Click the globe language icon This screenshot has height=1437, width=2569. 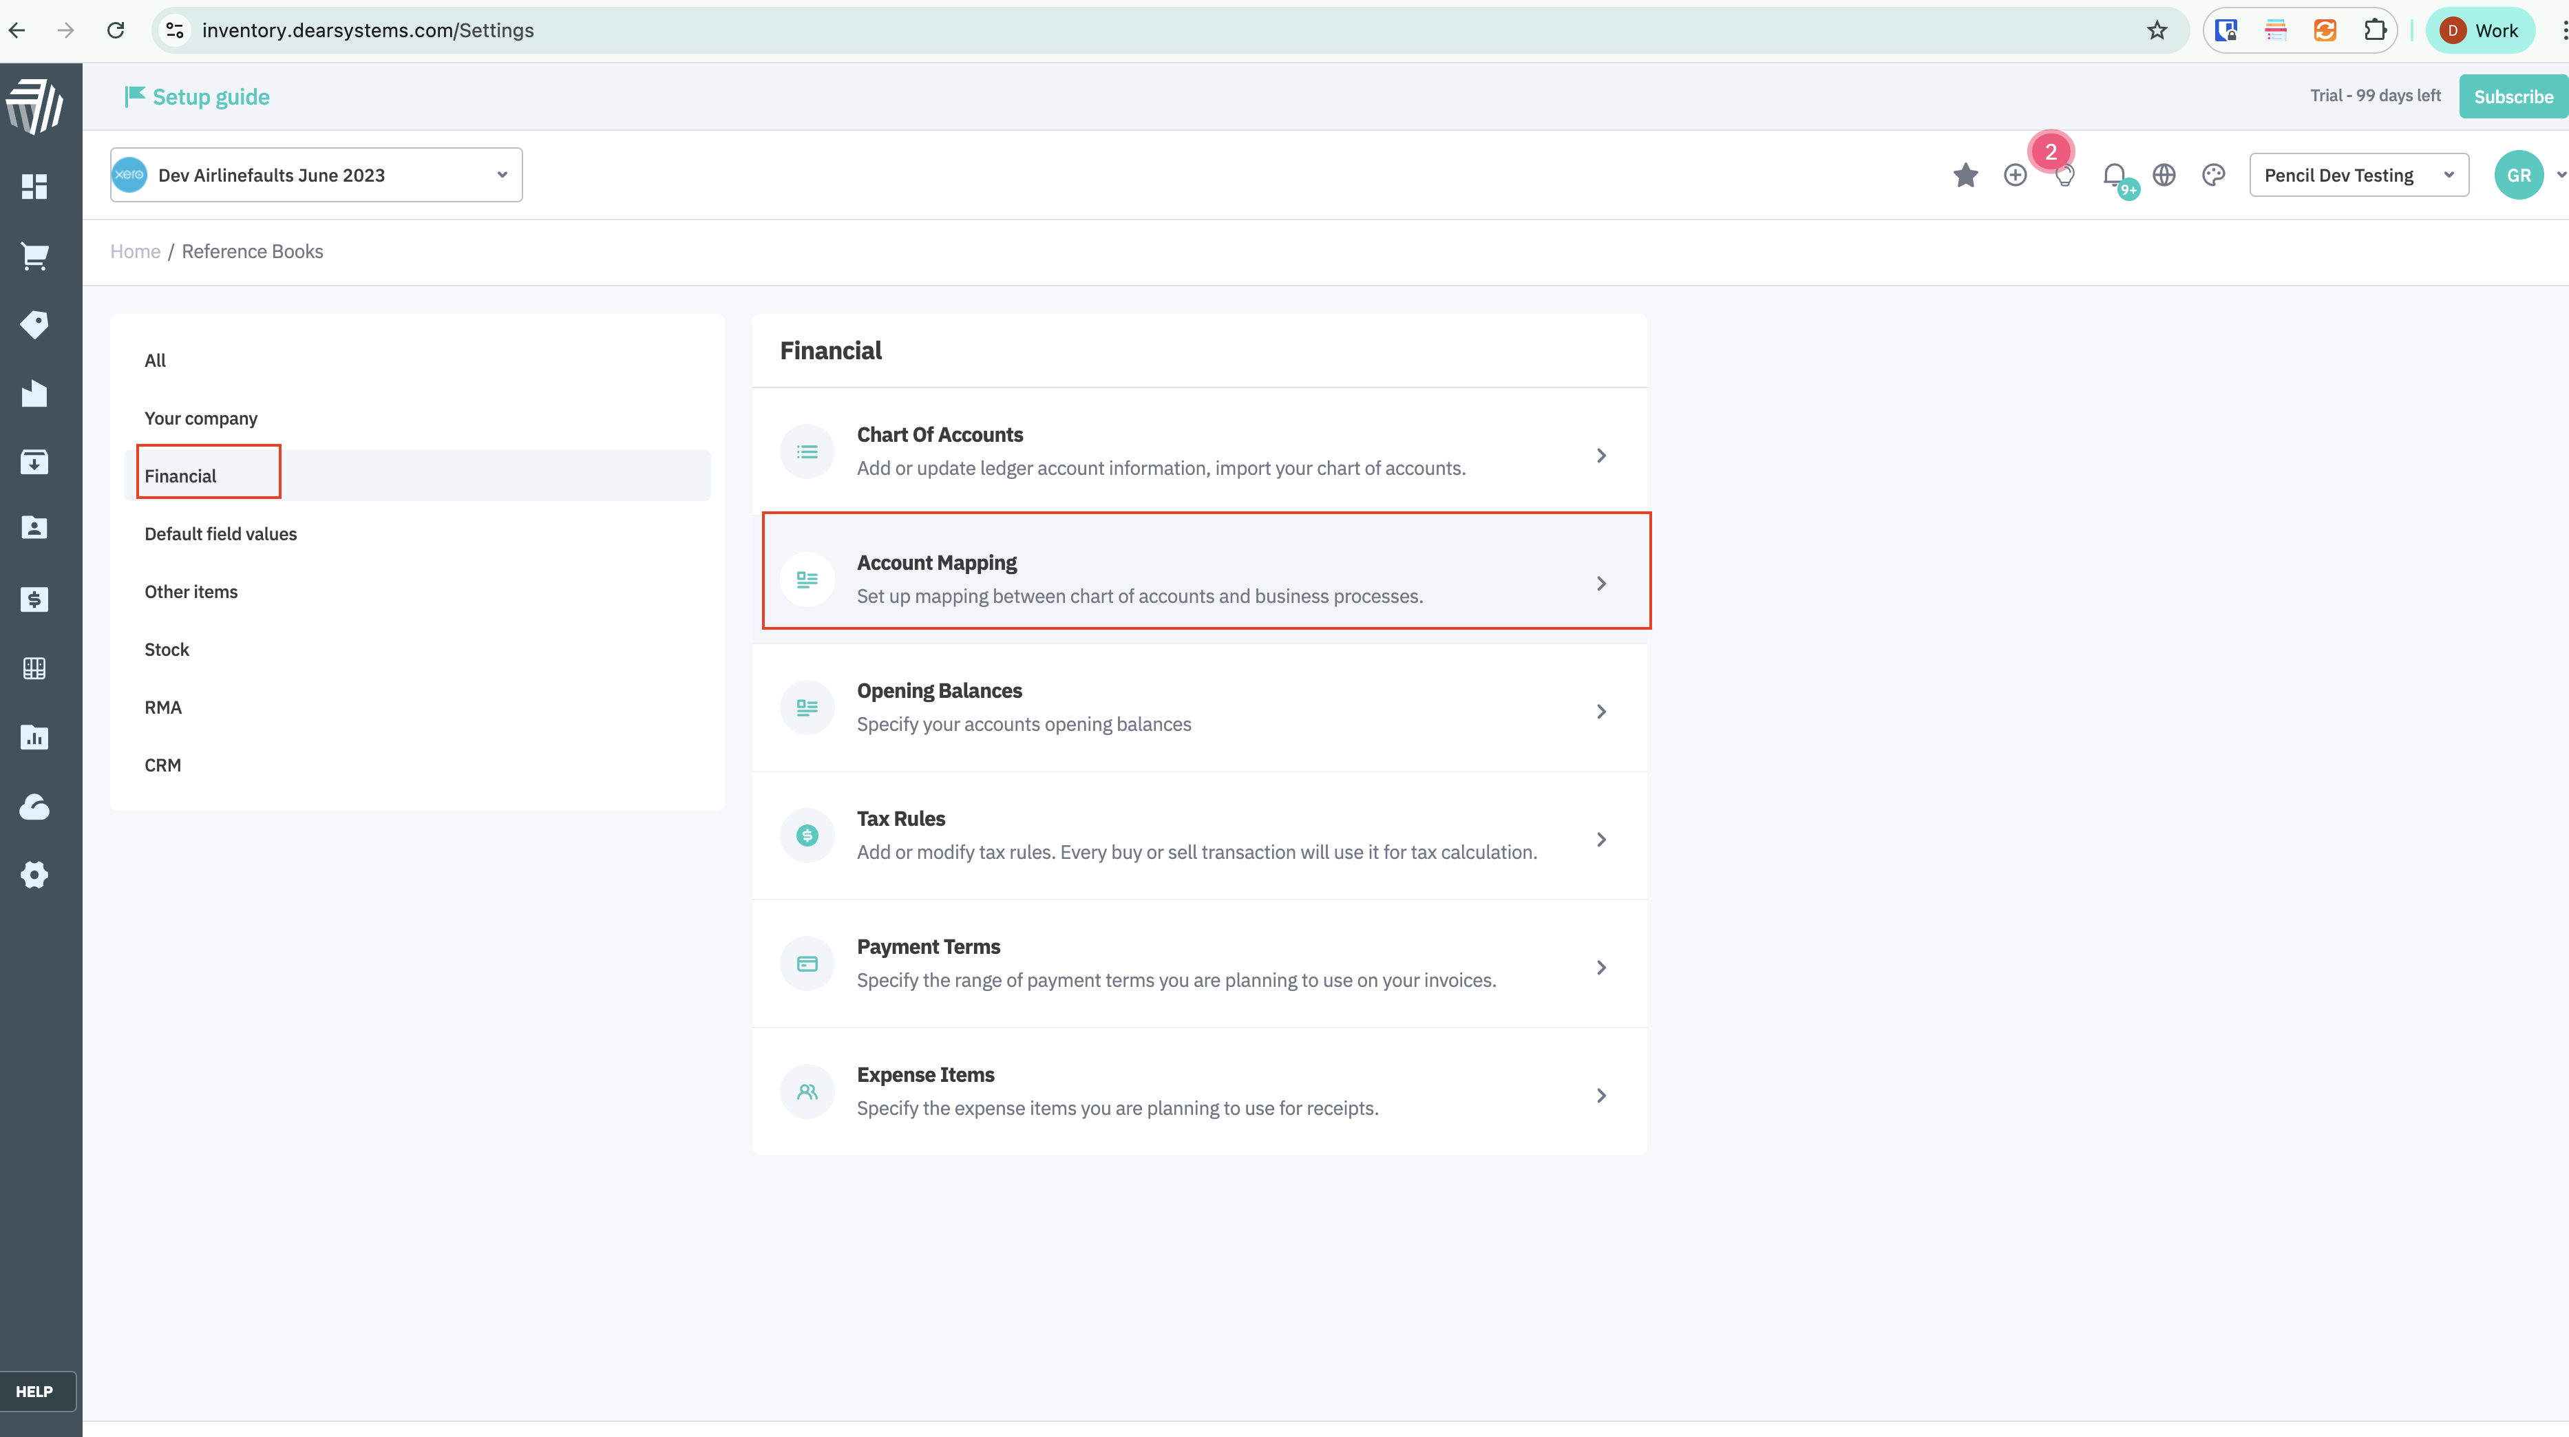tap(2164, 175)
